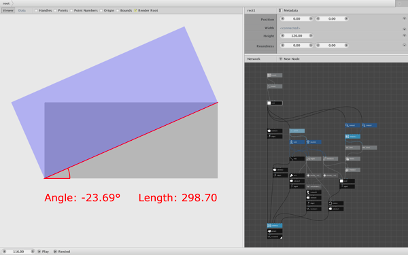
Task: Increase second Position value with right arrow
Action: click(x=346, y=19)
